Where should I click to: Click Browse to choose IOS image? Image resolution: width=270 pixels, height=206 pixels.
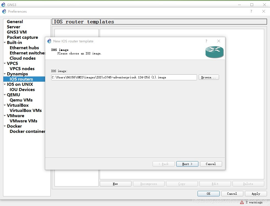(x=209, y=77)
